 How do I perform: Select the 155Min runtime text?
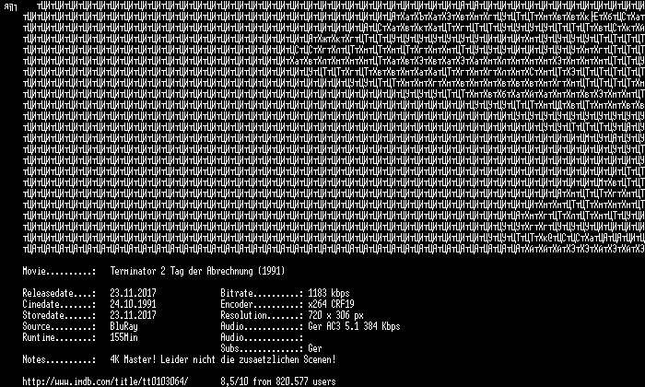[x=123, y=337]
